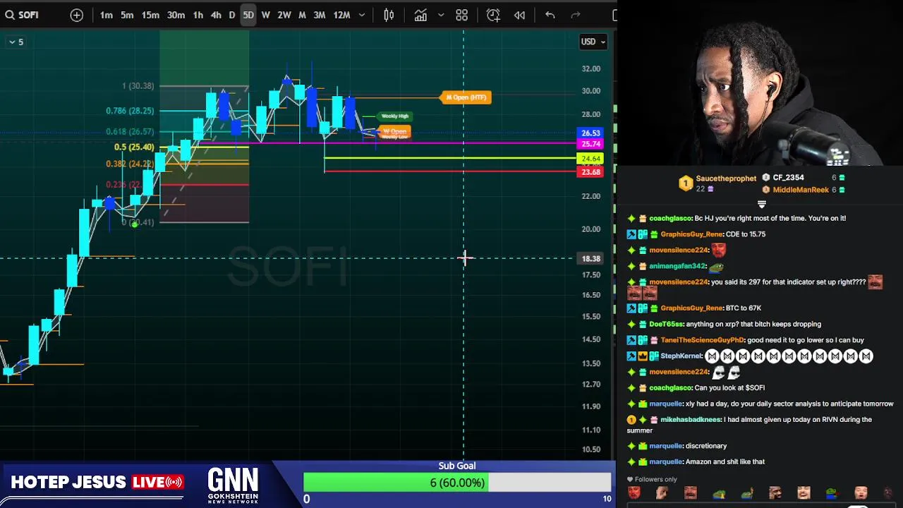
Task: Select the yellow 24.64 price tag
Action: point(590,159)
